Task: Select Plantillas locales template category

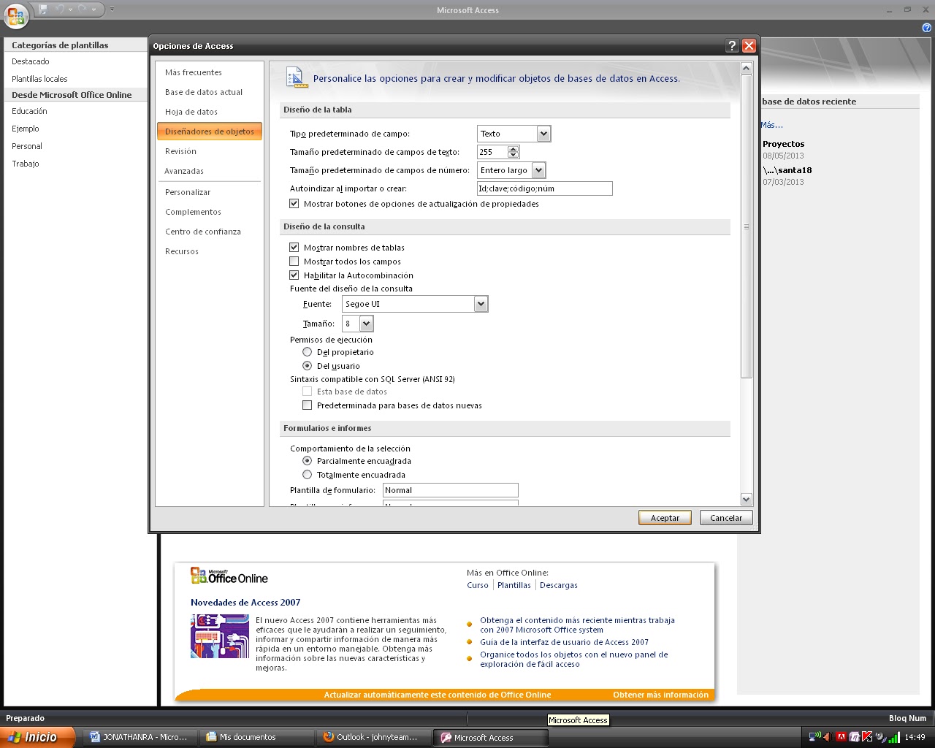Action: (x=39, y=79)
